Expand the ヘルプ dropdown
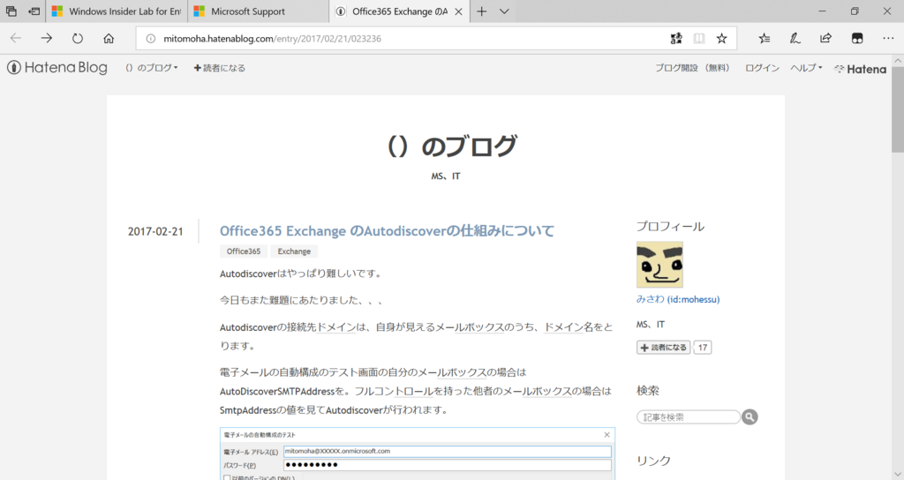This screenshot has height=480, width=904. (x=806, y=68)
